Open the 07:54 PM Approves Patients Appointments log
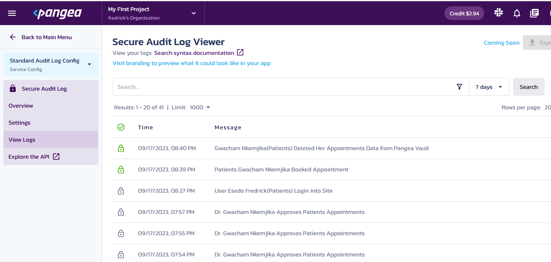Viewport: 551px width, 262px height. [x=290, y=255]
